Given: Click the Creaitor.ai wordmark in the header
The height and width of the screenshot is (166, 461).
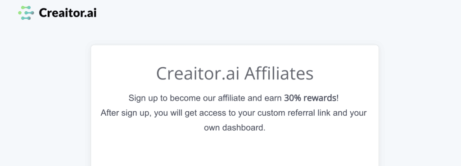Looking at the screenshot, I should click(68, 13).
